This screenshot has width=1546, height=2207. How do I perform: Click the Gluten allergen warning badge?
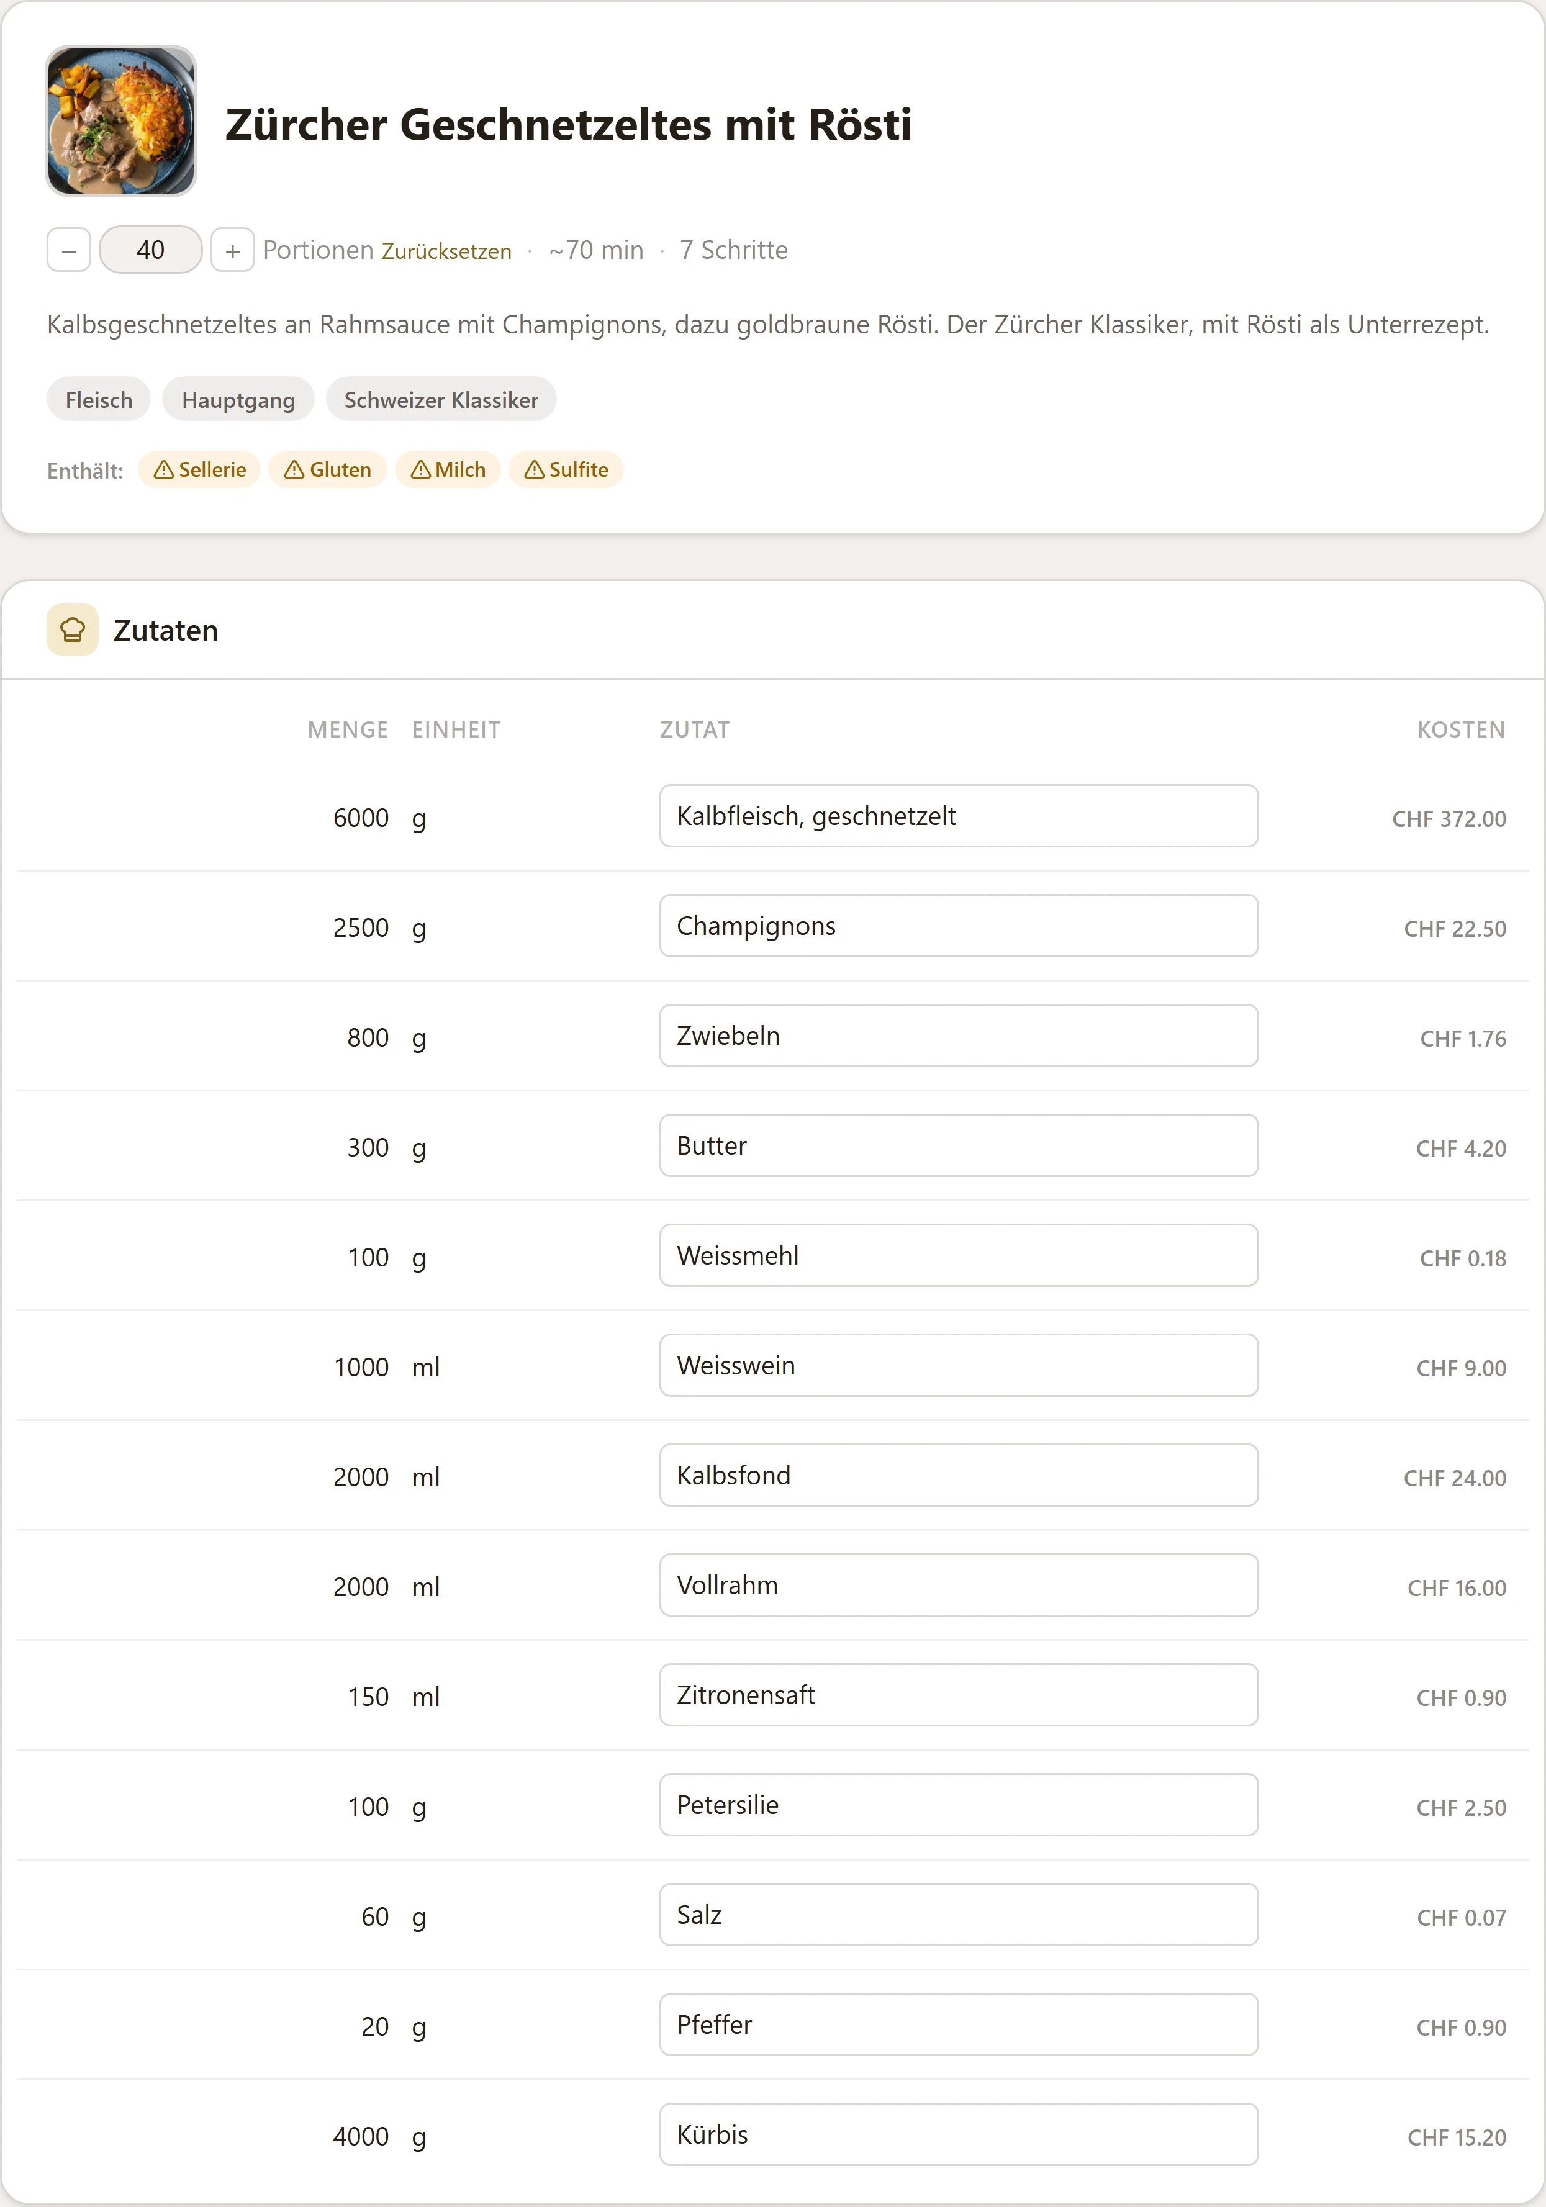[x=328, y=470]
